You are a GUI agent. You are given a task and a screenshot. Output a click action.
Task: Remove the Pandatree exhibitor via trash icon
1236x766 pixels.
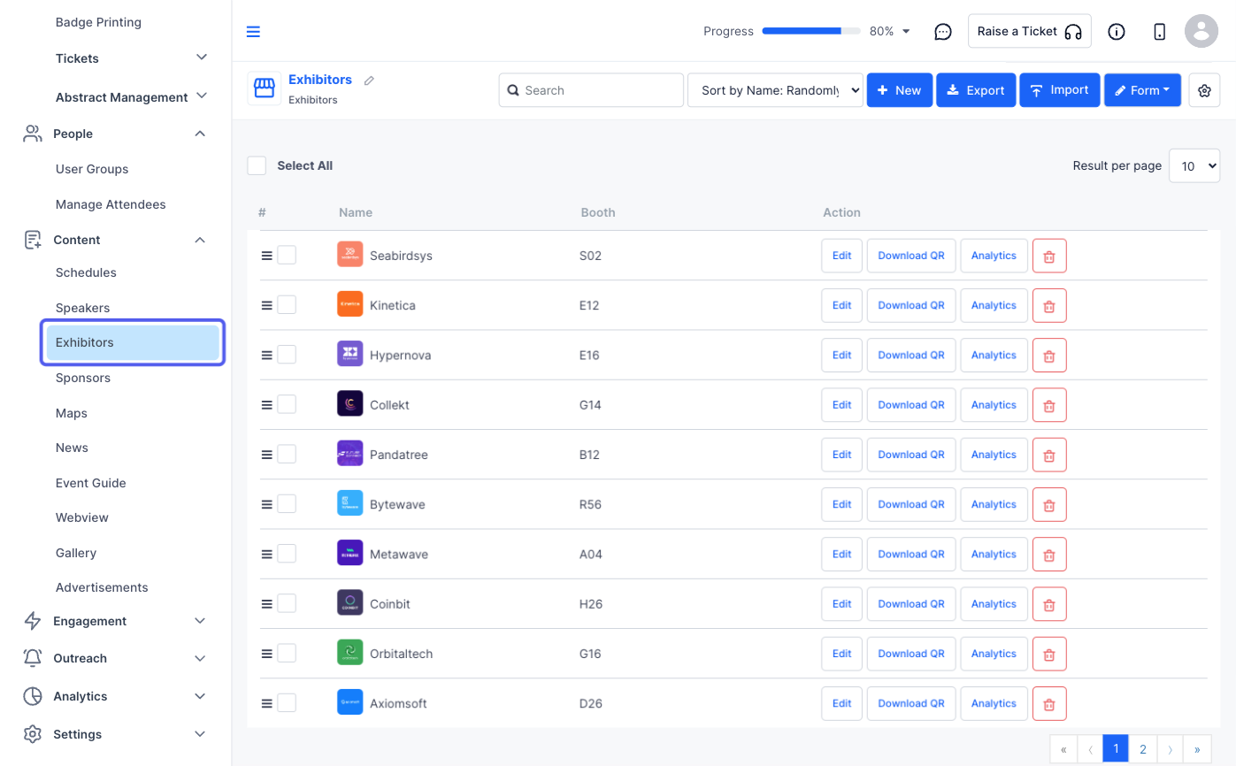1049,455
